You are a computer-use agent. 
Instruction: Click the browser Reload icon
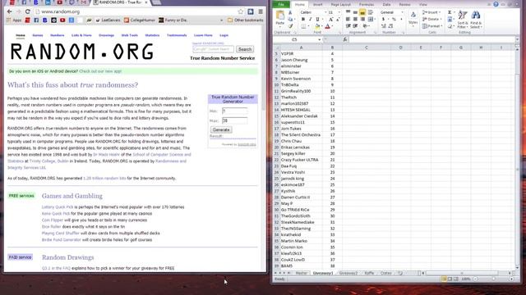(27, 11)
